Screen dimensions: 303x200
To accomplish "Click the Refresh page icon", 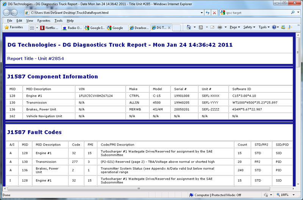I will pos(208,12).
